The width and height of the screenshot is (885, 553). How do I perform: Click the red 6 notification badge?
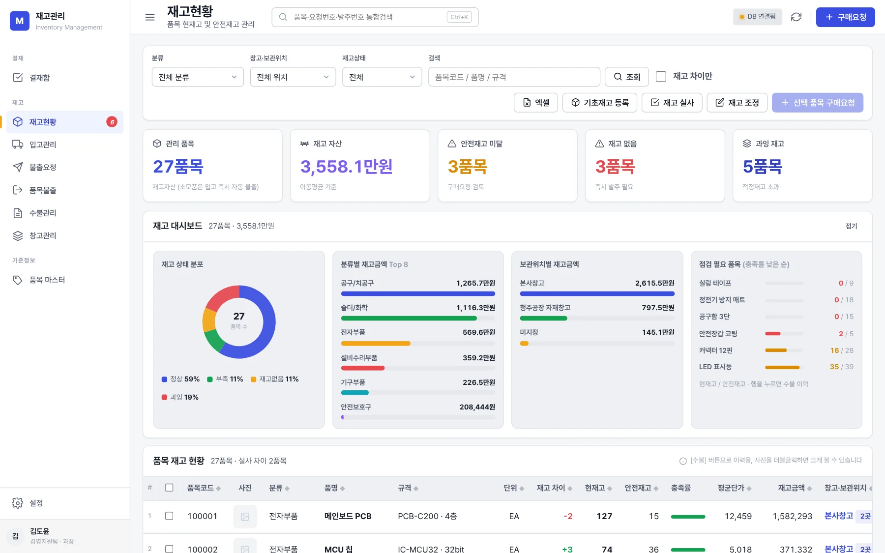(112, 122)
